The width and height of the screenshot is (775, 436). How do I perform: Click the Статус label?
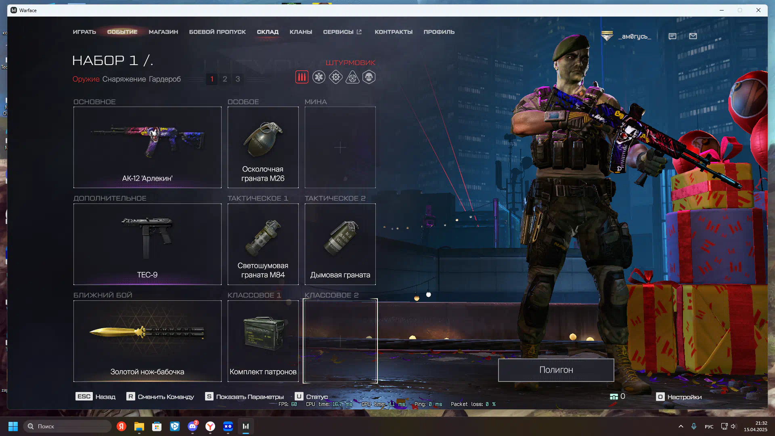click(317, 397)
